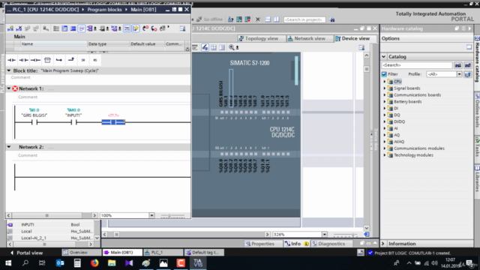
Task: Expand Technology modules catalog folder
Action: click(385, 155)
